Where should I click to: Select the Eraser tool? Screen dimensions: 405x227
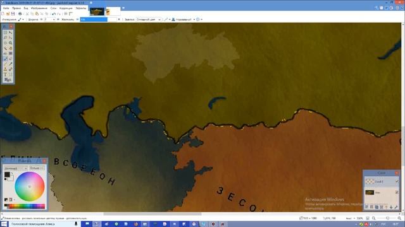(11, 59)
